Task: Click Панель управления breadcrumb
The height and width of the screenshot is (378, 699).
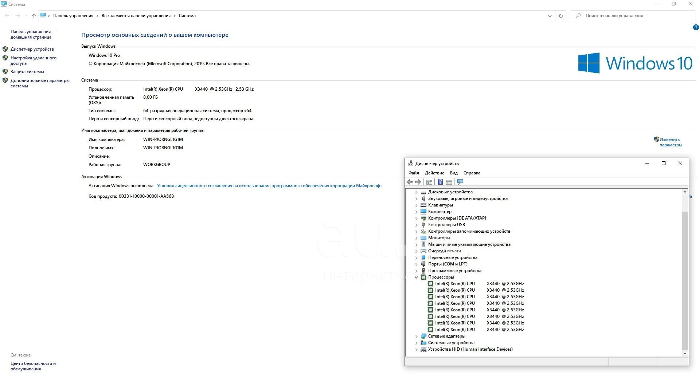Action: coord(73,16)
